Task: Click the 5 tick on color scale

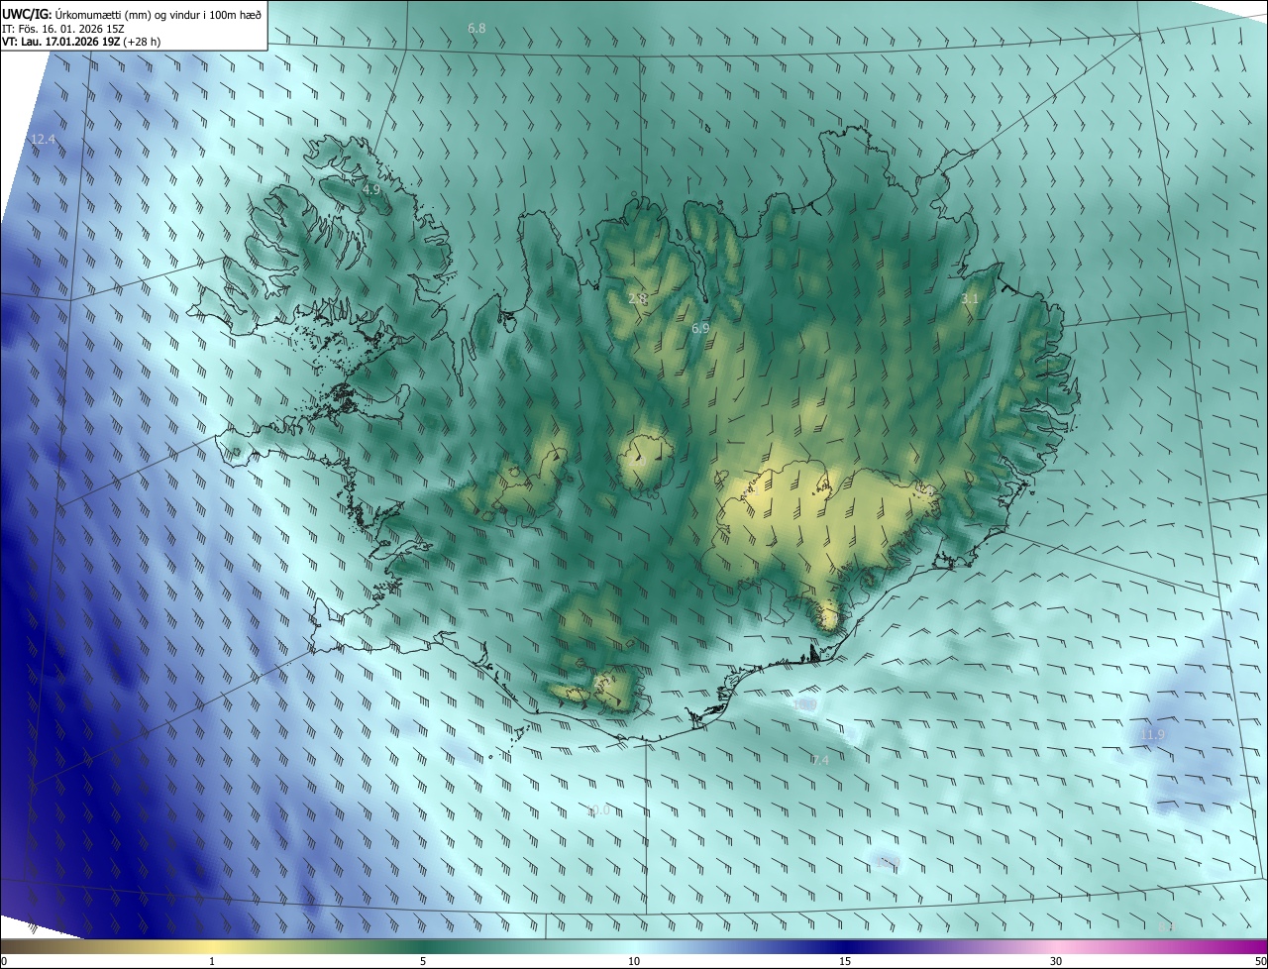Action: click(423, 962)
